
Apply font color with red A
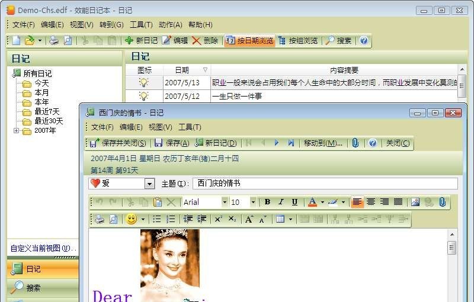tap(313, 202)
